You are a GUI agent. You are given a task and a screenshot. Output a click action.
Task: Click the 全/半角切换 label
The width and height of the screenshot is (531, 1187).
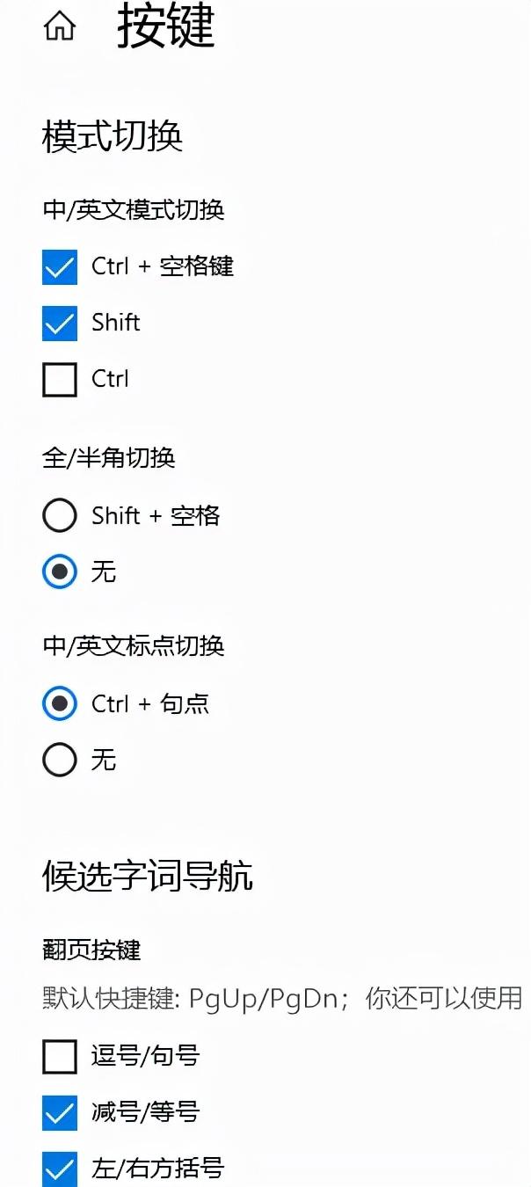pos(107,458)
